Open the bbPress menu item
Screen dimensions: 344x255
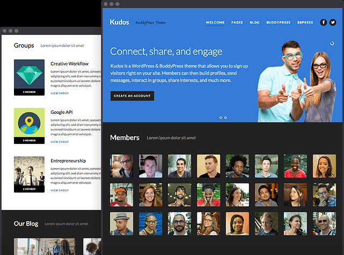pyautogui.click(x=305, y=23)
